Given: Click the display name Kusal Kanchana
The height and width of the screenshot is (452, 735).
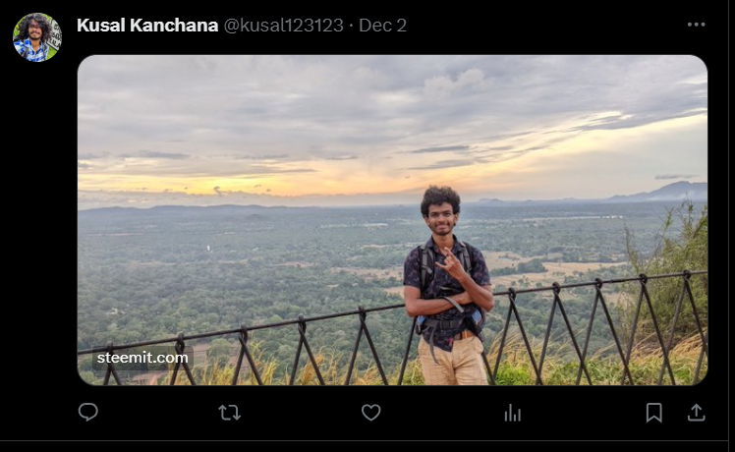Looking at the screenshot, I should (x=147, y=26).
